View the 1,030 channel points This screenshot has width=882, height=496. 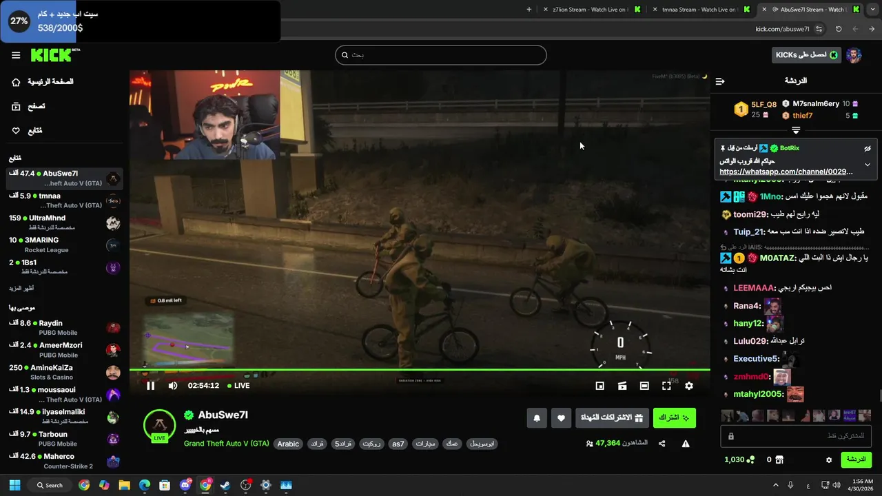(x=739, y=459)
